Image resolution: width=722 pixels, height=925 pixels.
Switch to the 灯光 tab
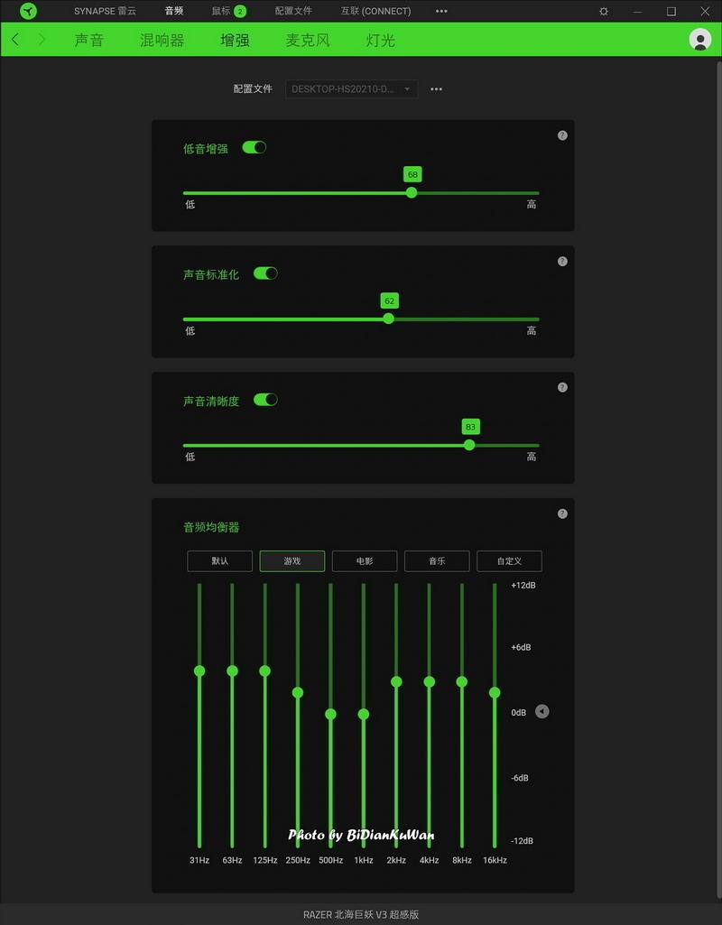click(x=381, y=40)
